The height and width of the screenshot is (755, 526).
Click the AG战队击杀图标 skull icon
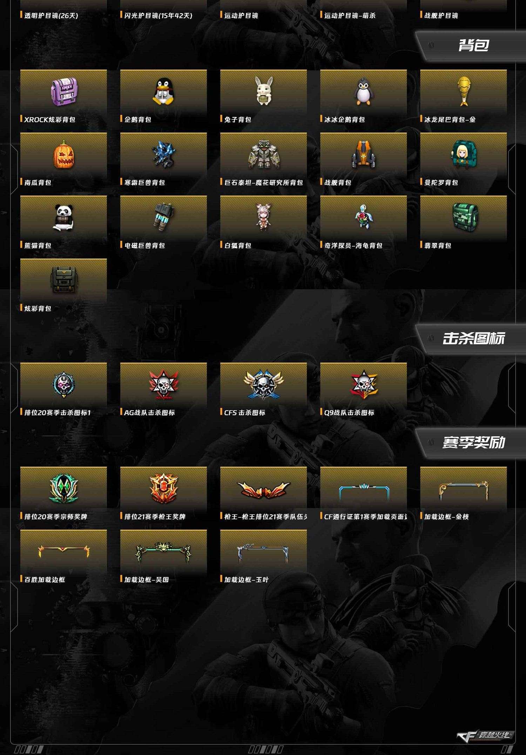163,385
